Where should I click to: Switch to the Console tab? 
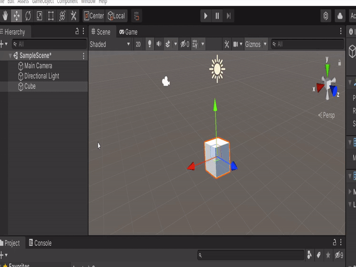pos(40,243)
